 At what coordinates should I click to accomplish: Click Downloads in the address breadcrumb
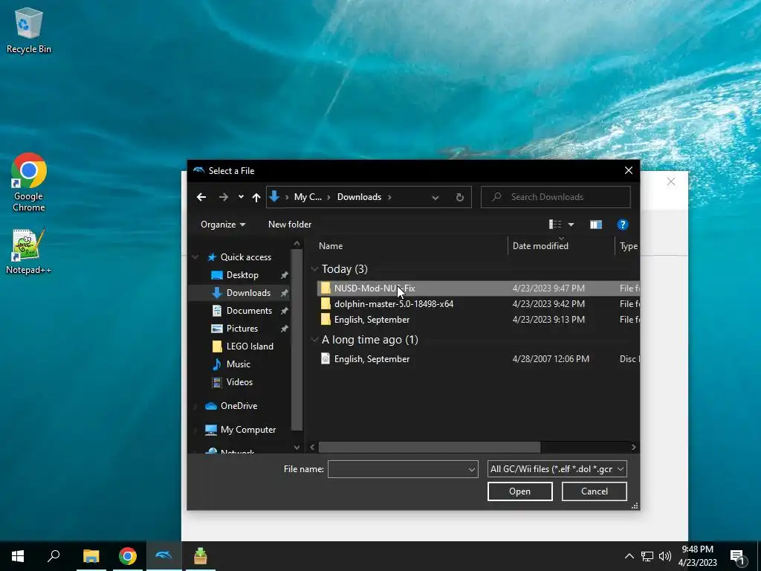pos(359,197)
